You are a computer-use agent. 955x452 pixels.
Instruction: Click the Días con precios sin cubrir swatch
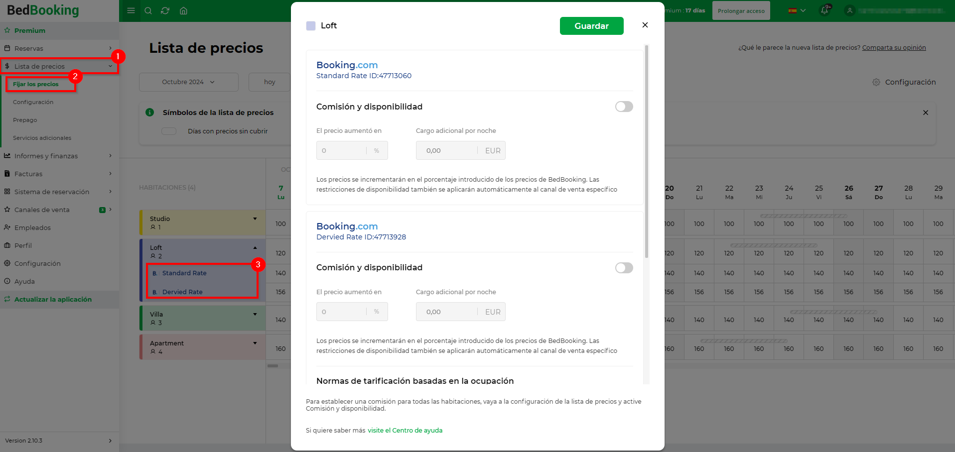(169, 131)
